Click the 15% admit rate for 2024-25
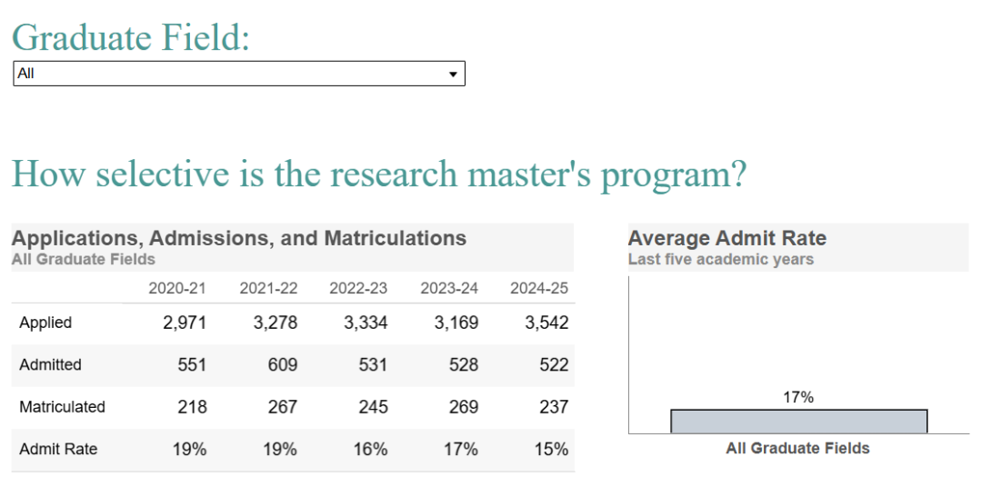Screen dimensions: 982x487 [x=551, y=449]
